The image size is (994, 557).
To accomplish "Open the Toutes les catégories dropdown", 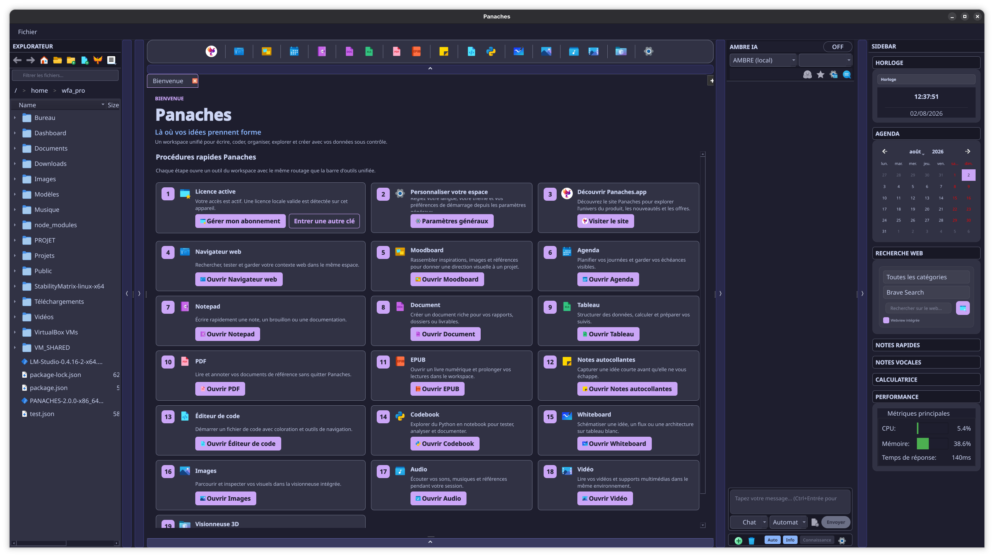I will [x=926, y=277].
